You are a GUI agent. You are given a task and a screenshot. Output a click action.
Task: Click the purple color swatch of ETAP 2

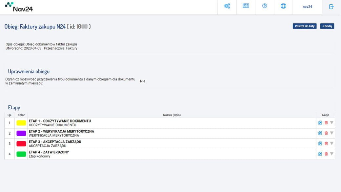(21, 133)
